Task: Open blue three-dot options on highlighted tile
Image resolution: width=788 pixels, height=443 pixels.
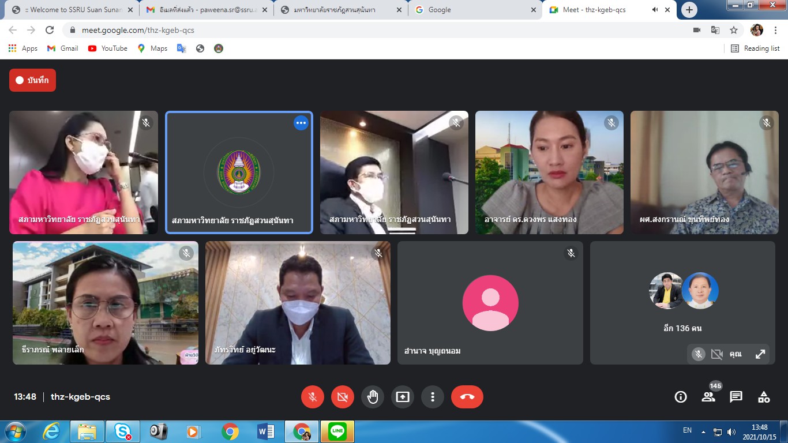Action: pos(301,123)
